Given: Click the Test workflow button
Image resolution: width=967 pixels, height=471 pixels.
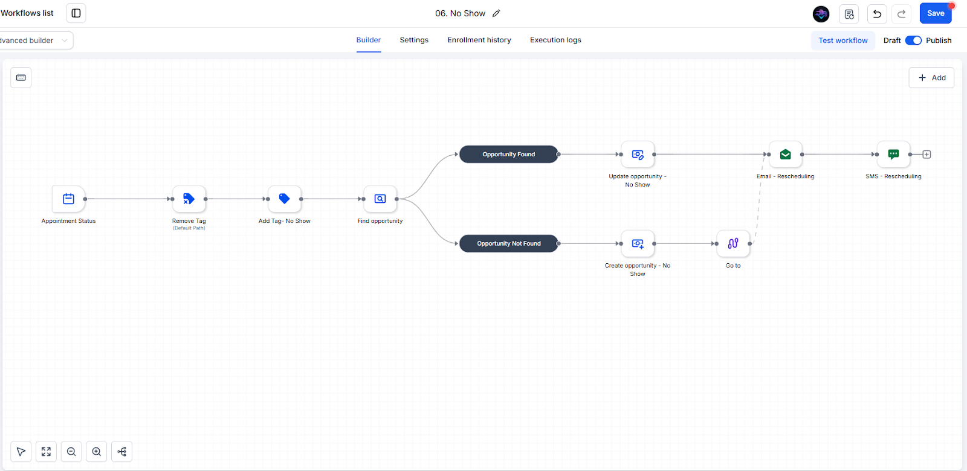Looking at the screenshot, I should [843, 40].
